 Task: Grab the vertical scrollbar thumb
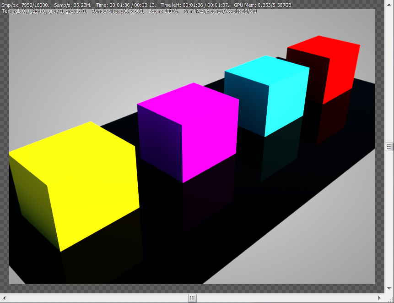tap(389, 147)
